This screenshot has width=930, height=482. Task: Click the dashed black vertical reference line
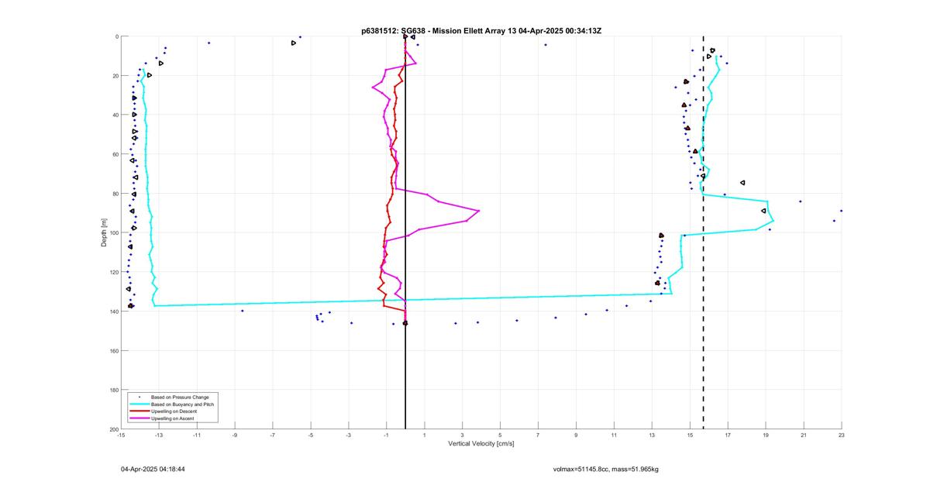(703, 232)
